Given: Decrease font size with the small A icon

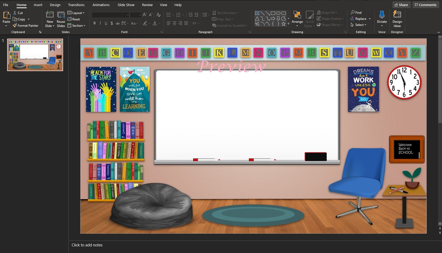Looking at the screenshot, I should pos(150,15).
